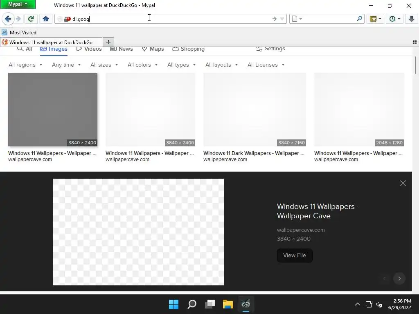Open the Home page button

[x=46, y=19]
